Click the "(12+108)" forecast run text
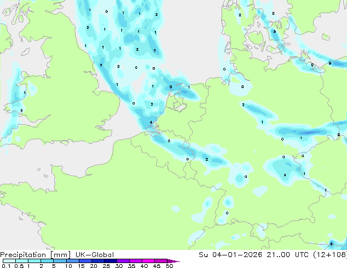The image size is (347, 268). 330,255
